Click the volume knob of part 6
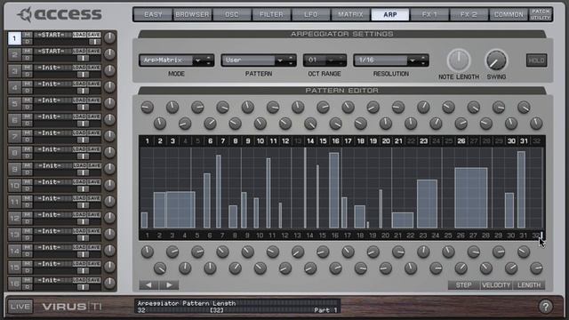569x320 pixels. tap(109, 119)
